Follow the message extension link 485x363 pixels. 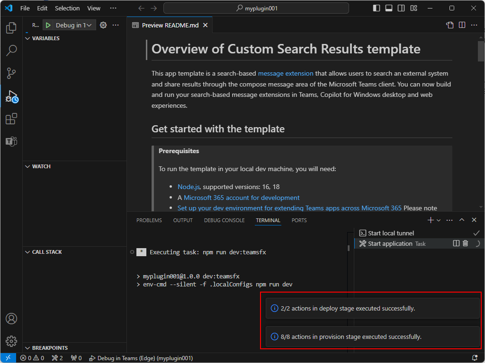[286, 73]
